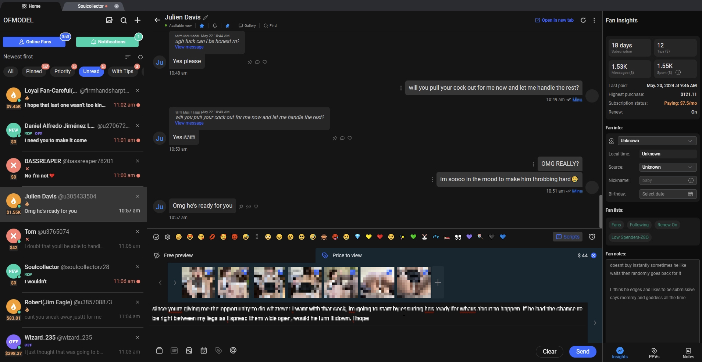
Task: Toggle the star favorite on Julien Davis chat
Action: tap(201, 26)
